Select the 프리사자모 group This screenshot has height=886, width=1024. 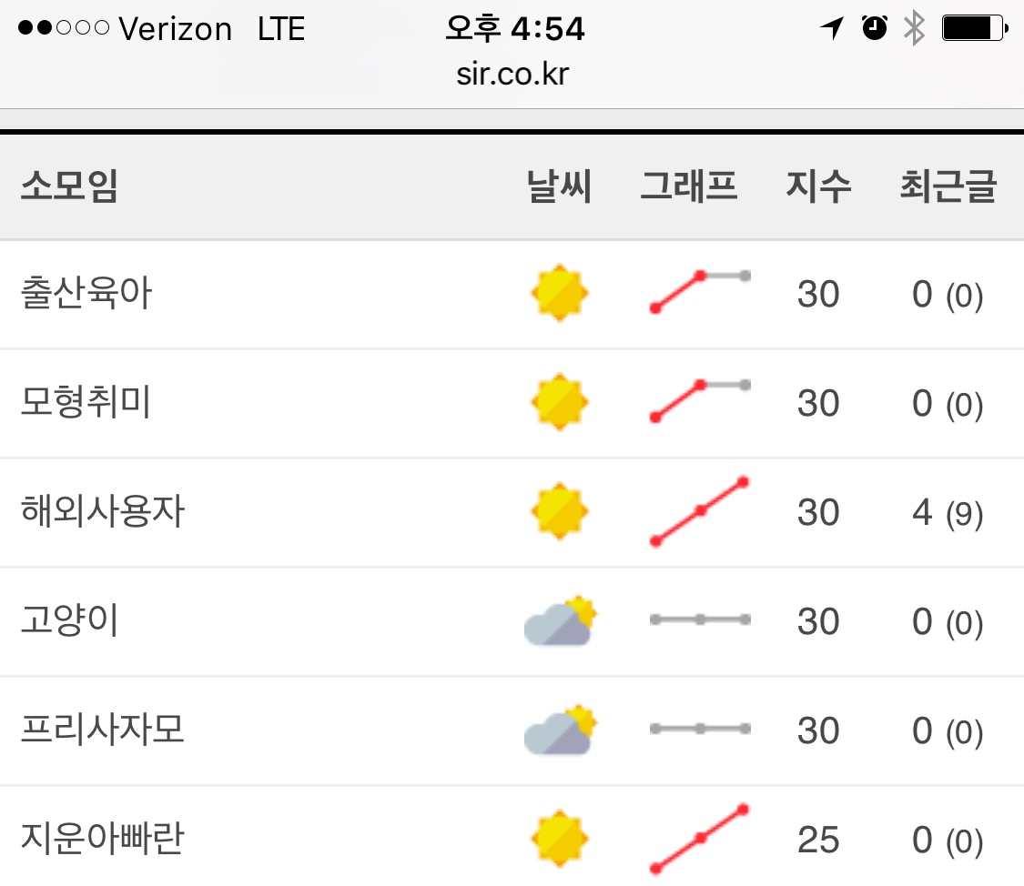(103, 730)
